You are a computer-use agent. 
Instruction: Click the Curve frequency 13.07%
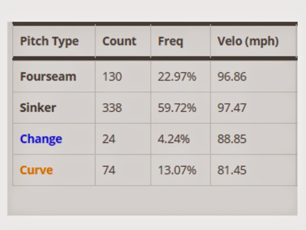tap(177, 170)
